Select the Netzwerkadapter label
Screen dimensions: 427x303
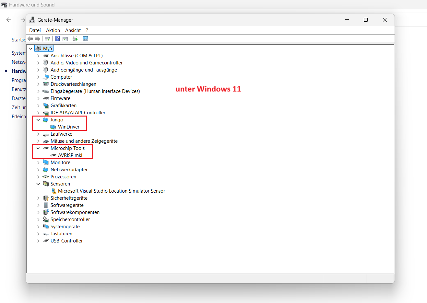click(x=69, y=170)
